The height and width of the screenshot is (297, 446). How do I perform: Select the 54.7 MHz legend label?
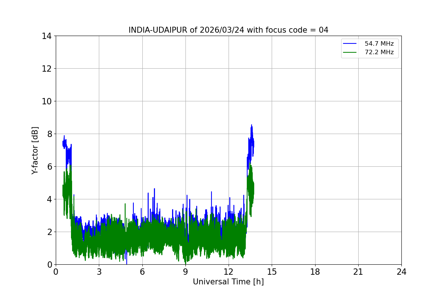pyautogui.click(x=379, y=44)
